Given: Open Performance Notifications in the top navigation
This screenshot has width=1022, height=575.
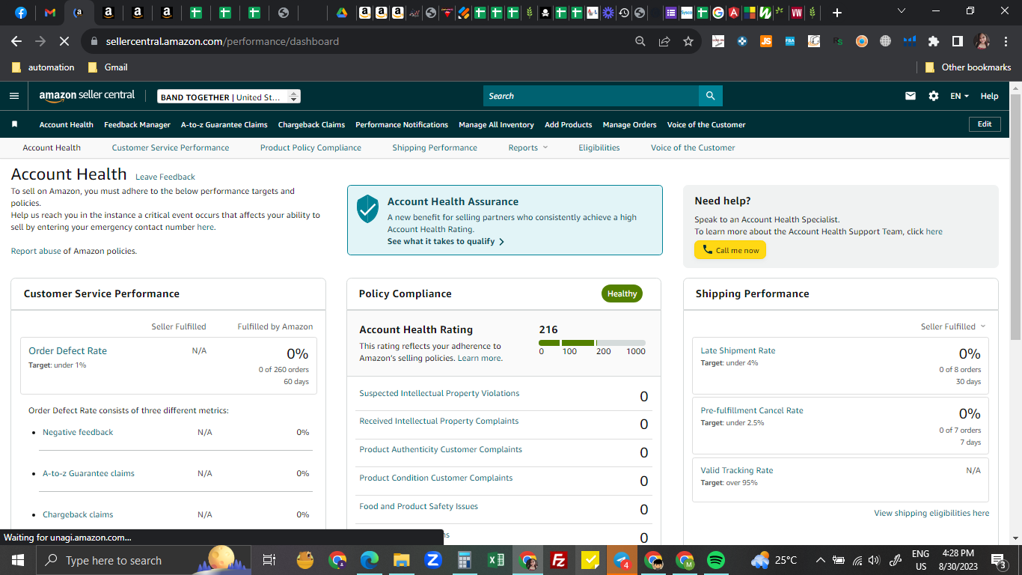Looking at the screenshot, I should tap(402, 124).
